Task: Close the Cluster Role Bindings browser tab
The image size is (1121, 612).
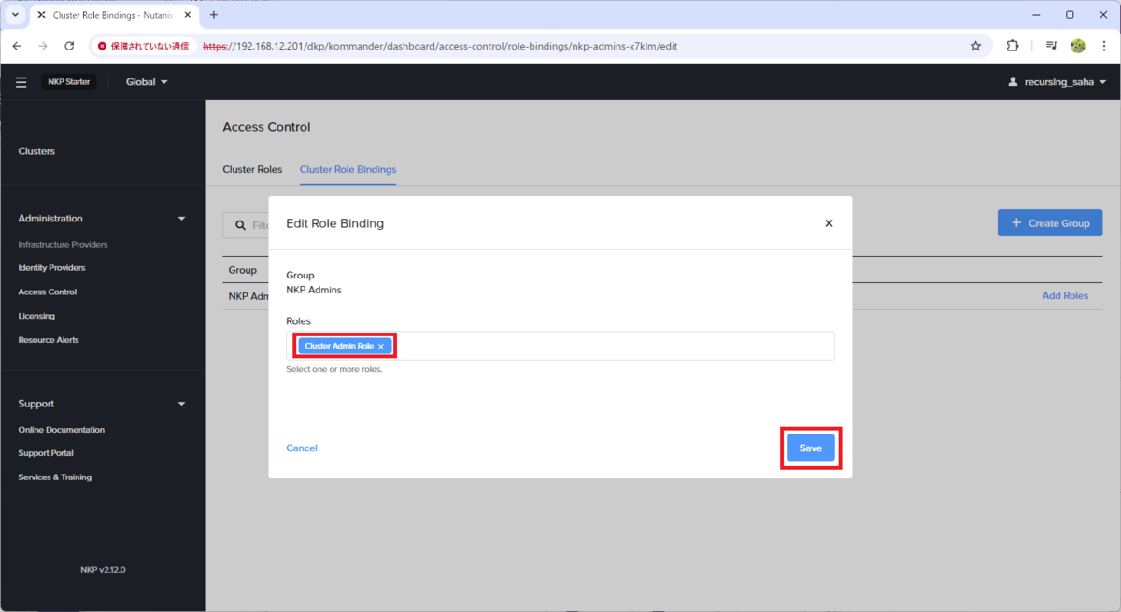Action: point(188,15)
